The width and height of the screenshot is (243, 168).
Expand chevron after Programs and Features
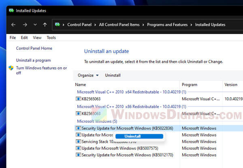(191, 25)
